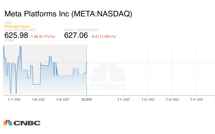Select the 2 Day range label
The image size is (215, 134).
coord(9,40)
